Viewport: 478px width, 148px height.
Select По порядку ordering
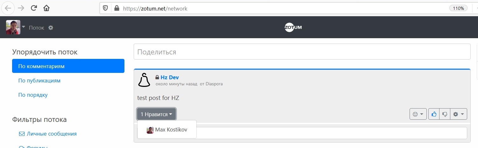click(33, 95)
